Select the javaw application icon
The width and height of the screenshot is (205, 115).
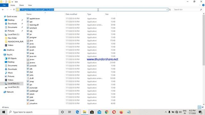28,59
